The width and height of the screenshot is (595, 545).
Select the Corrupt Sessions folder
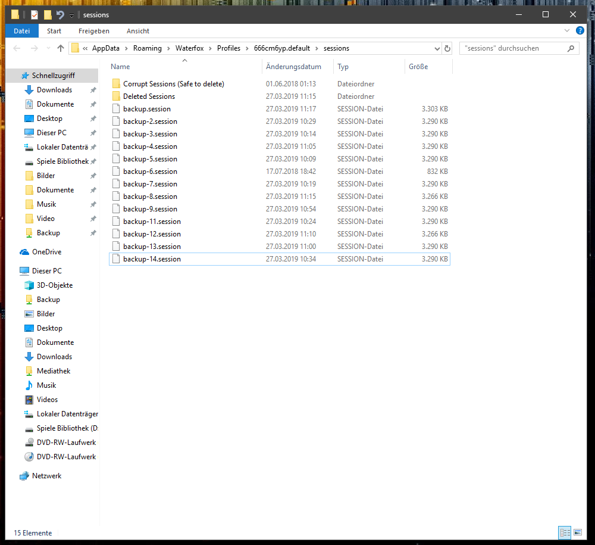click(173, 84)
